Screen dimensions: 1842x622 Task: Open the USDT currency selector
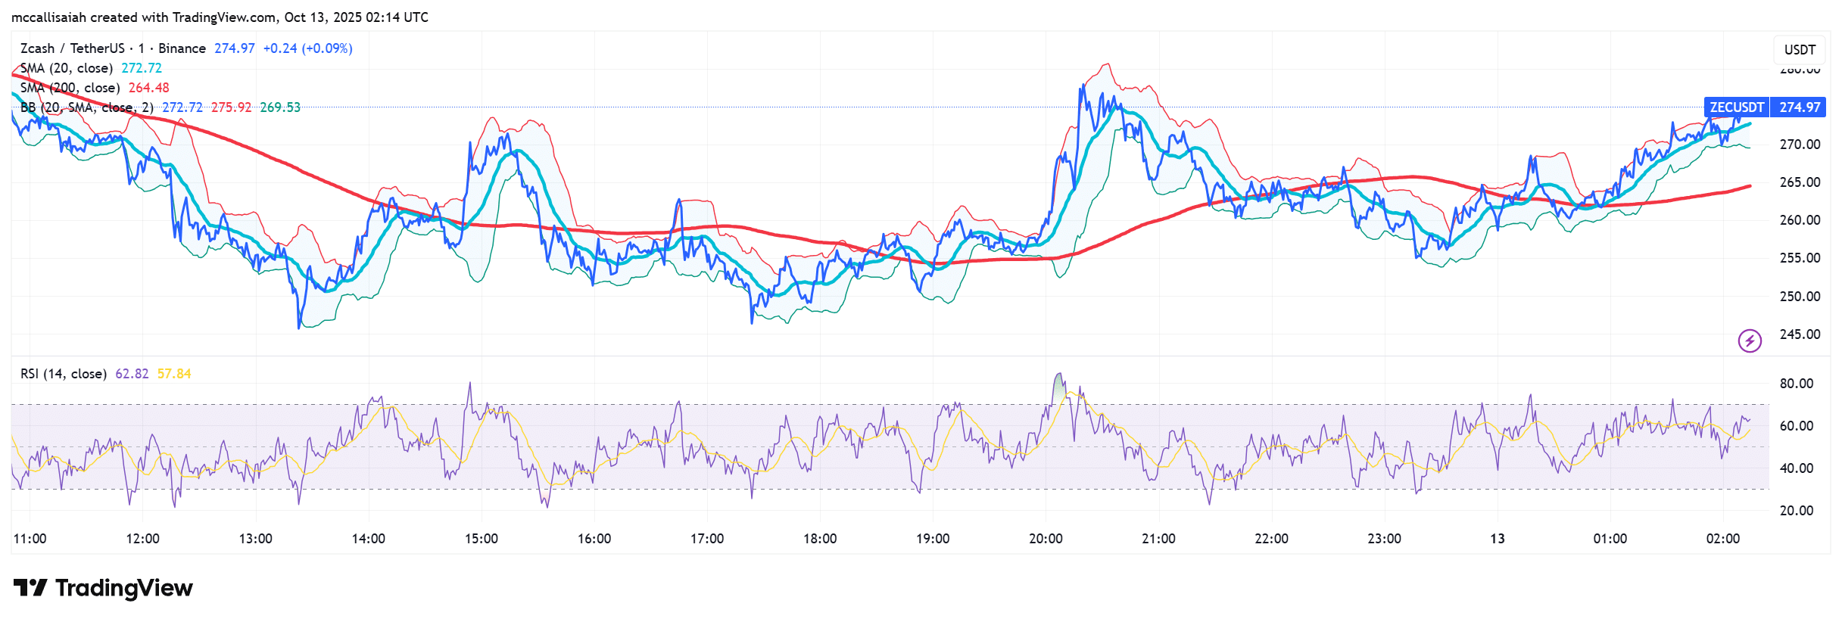1799,50
